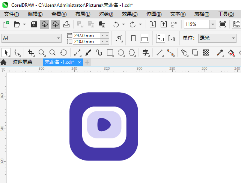Select the Smart Drawing curve tool
Viewport: 241px width, 183px height.
(x=99, y=52)
